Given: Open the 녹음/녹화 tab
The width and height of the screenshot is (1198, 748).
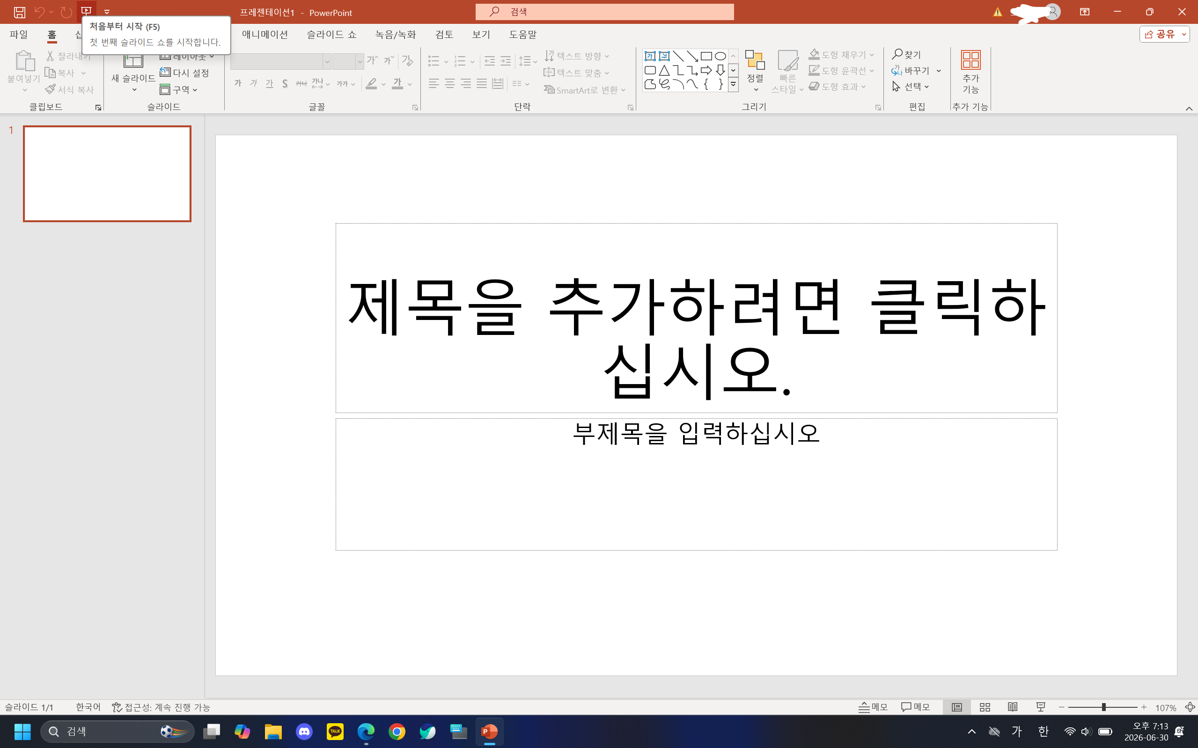Looking at the screenshot, I should coord(396,35).
